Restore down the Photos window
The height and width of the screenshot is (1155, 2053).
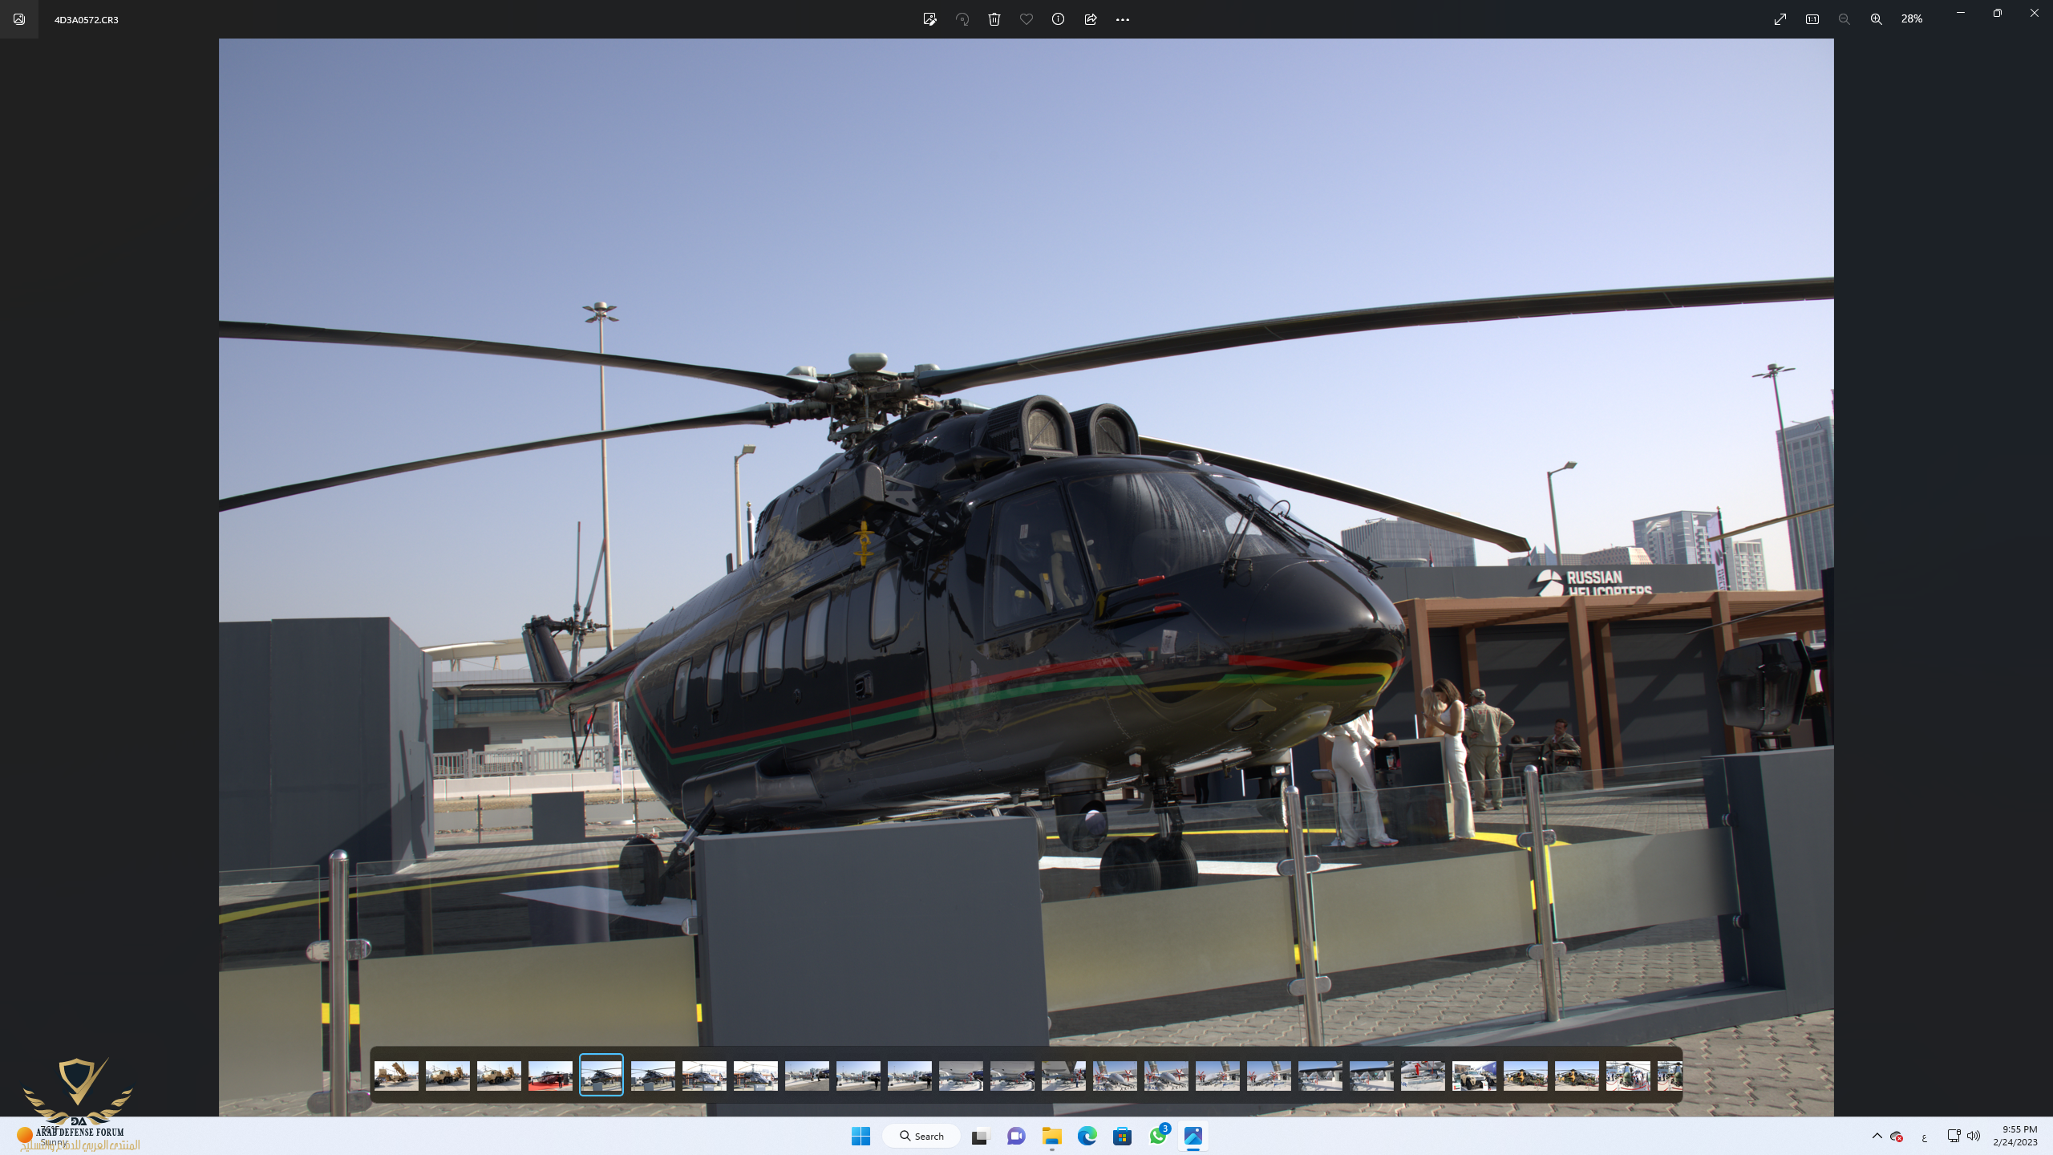click(1997, 13)
